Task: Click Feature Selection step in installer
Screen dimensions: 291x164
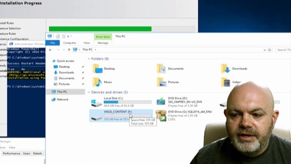Action: coord(10,28)
